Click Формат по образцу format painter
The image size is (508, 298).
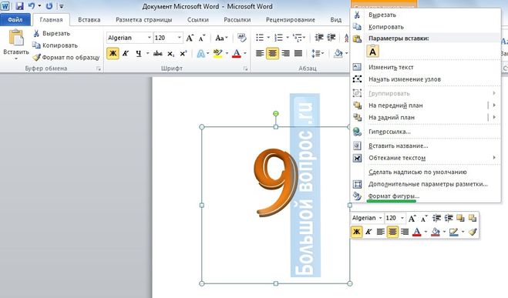point(66,57)
